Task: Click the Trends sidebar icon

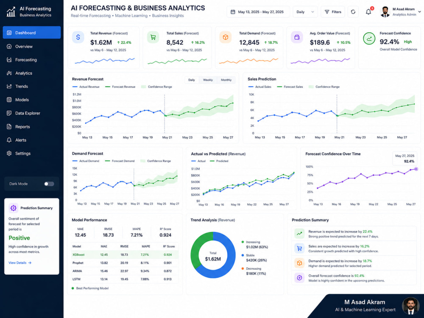Action: pyautogui.click(x=9, y=86)
